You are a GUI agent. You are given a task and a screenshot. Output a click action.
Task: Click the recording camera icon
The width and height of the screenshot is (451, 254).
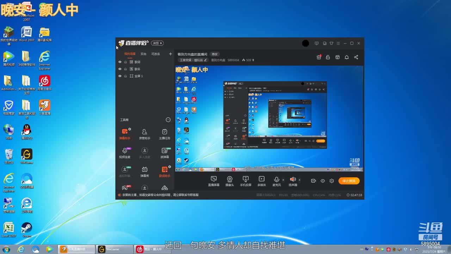(x=313, y=181)
